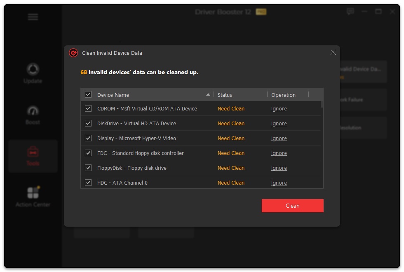Viewport: 404px width, 272px height.
Task: Click the device list scrollbar thumb
Action: [x=322, y=105]
